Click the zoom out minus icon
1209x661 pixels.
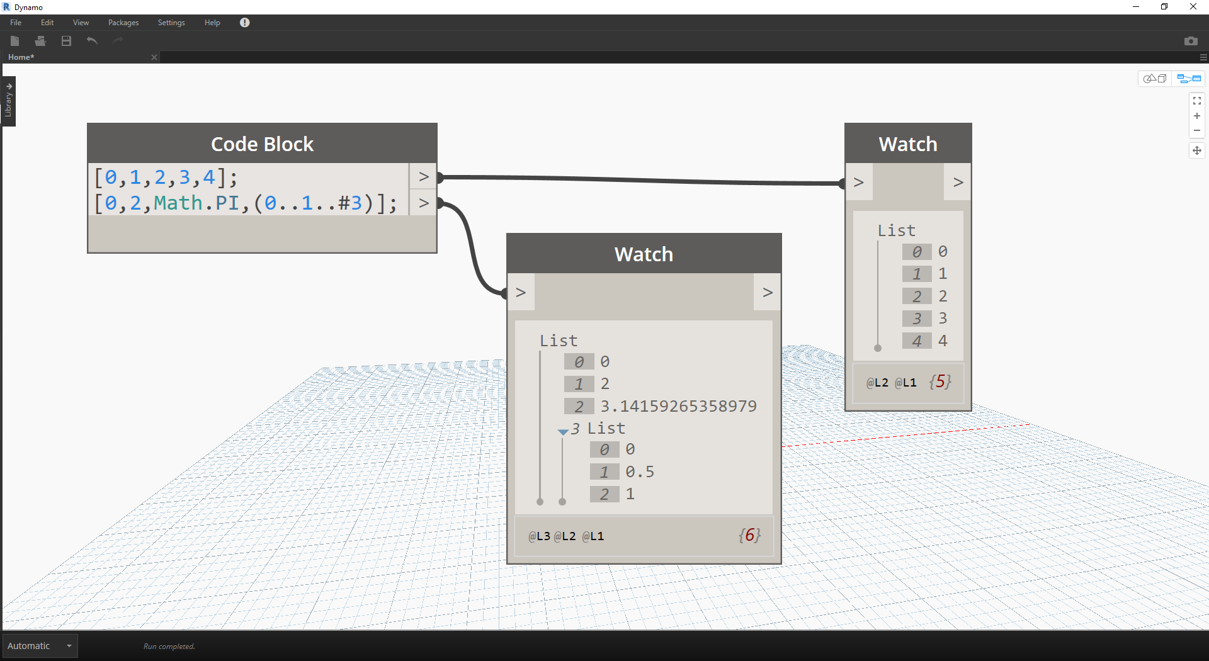coord(1196,131)
